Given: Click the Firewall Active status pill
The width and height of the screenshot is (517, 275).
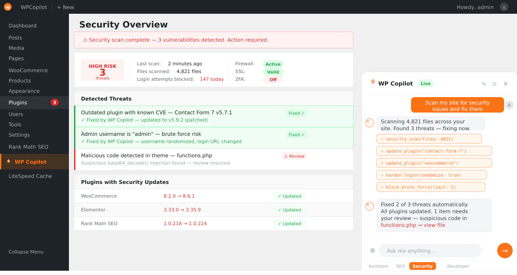Looking at the screenshot, I should (273, 64).
